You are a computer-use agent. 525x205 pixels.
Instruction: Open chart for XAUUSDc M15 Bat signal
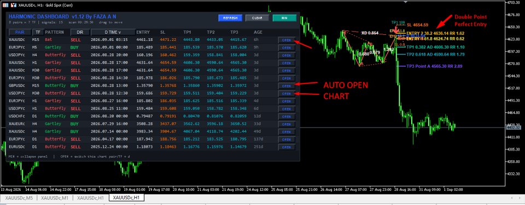coord(287,40)
